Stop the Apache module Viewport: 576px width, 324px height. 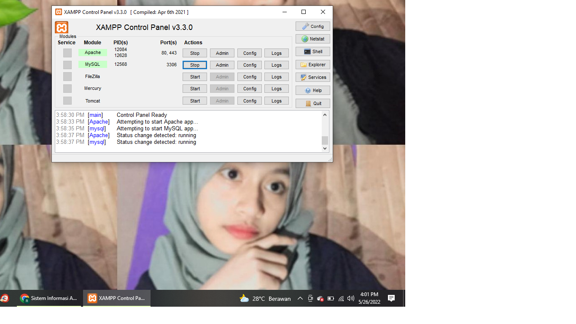[x=194, y=53]
